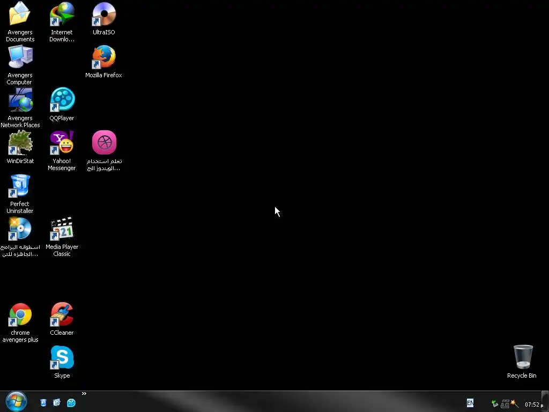Open the EN language bar indicator
The image size is (549, 412).
coord(470,403)
